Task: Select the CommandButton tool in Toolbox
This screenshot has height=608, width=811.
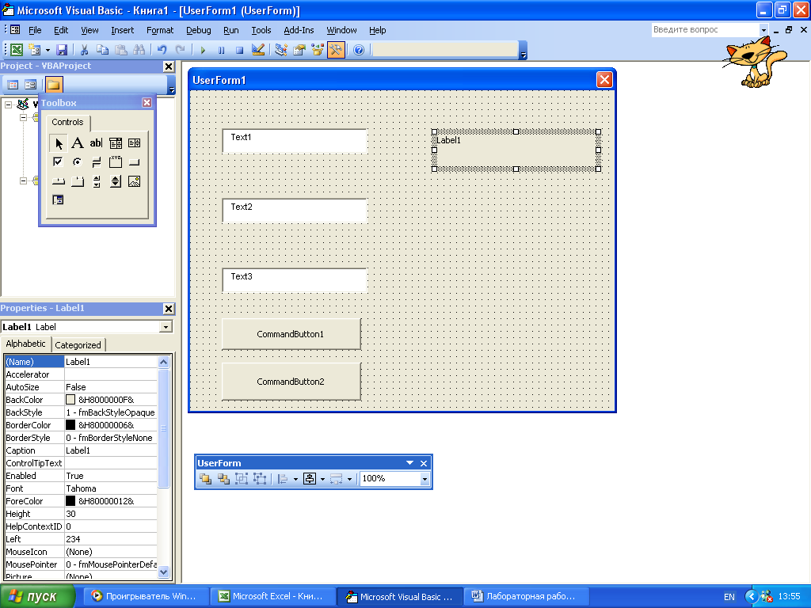Action: tap(134, 161)
